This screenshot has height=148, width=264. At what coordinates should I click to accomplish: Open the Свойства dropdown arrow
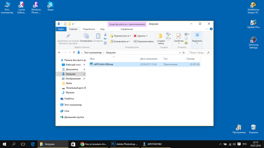179,43
